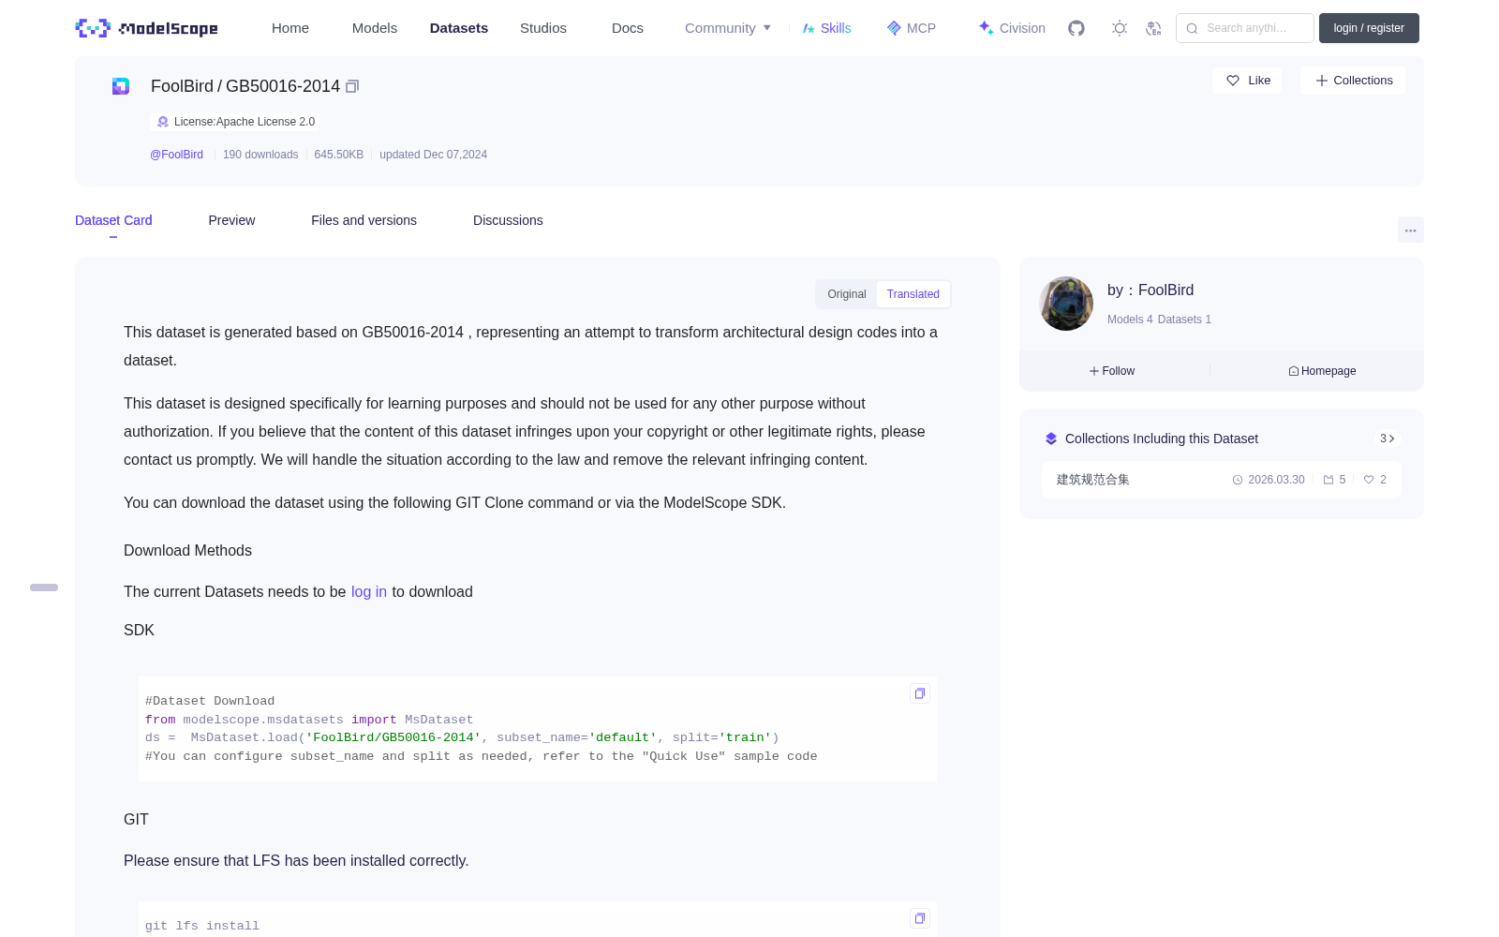Click the 'Models 4' count text
Viewport: 1499px width, 937px height.
point(1130,320)
